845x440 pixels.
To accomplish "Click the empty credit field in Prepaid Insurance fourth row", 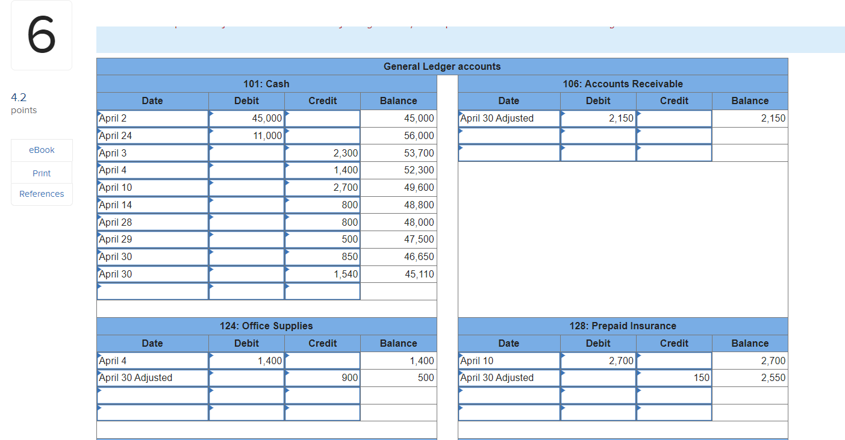I will pos(674,412).
